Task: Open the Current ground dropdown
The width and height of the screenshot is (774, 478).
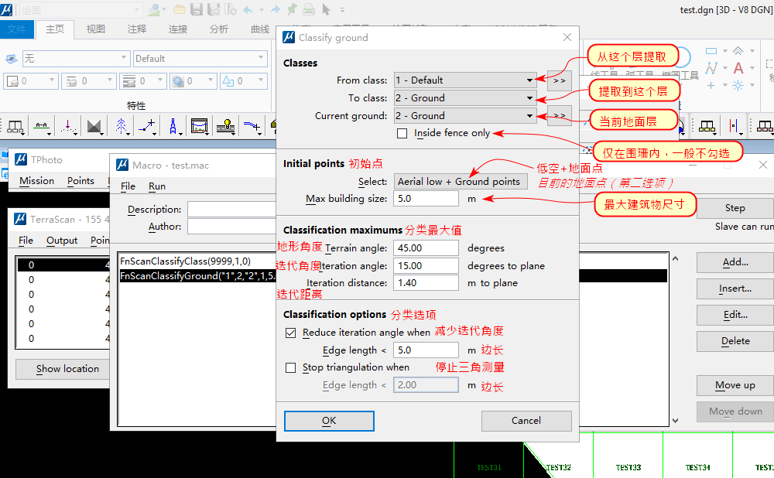Action: 465,116
